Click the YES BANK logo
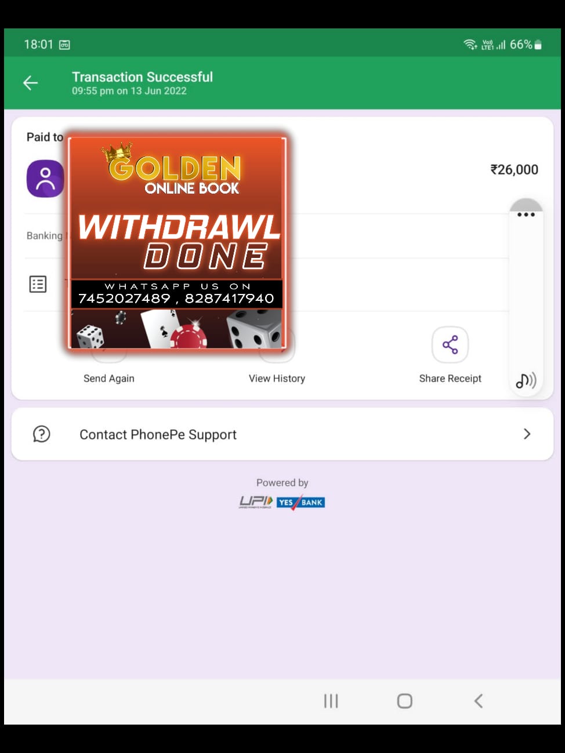The height and width of the screenshot is (753, 565). tap(300, 502)
